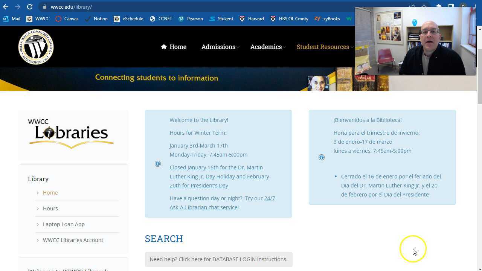Click the scrollbar up arrow

click(479, 29)
